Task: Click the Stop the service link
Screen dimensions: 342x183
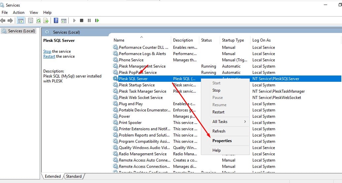Action: coord(47,51)
